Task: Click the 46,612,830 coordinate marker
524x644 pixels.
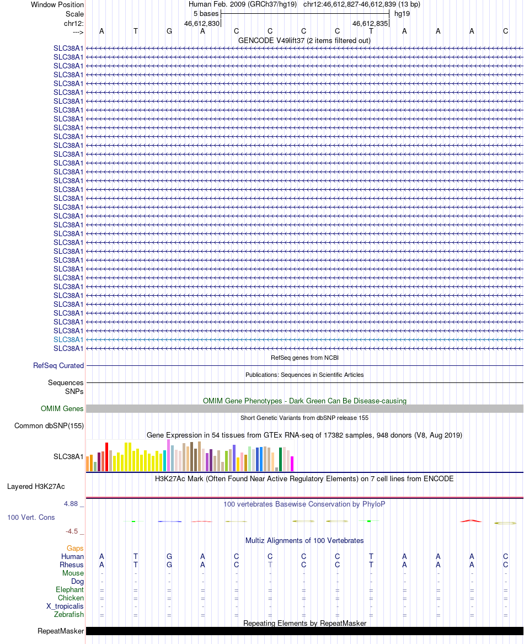Action: (202, 23)
